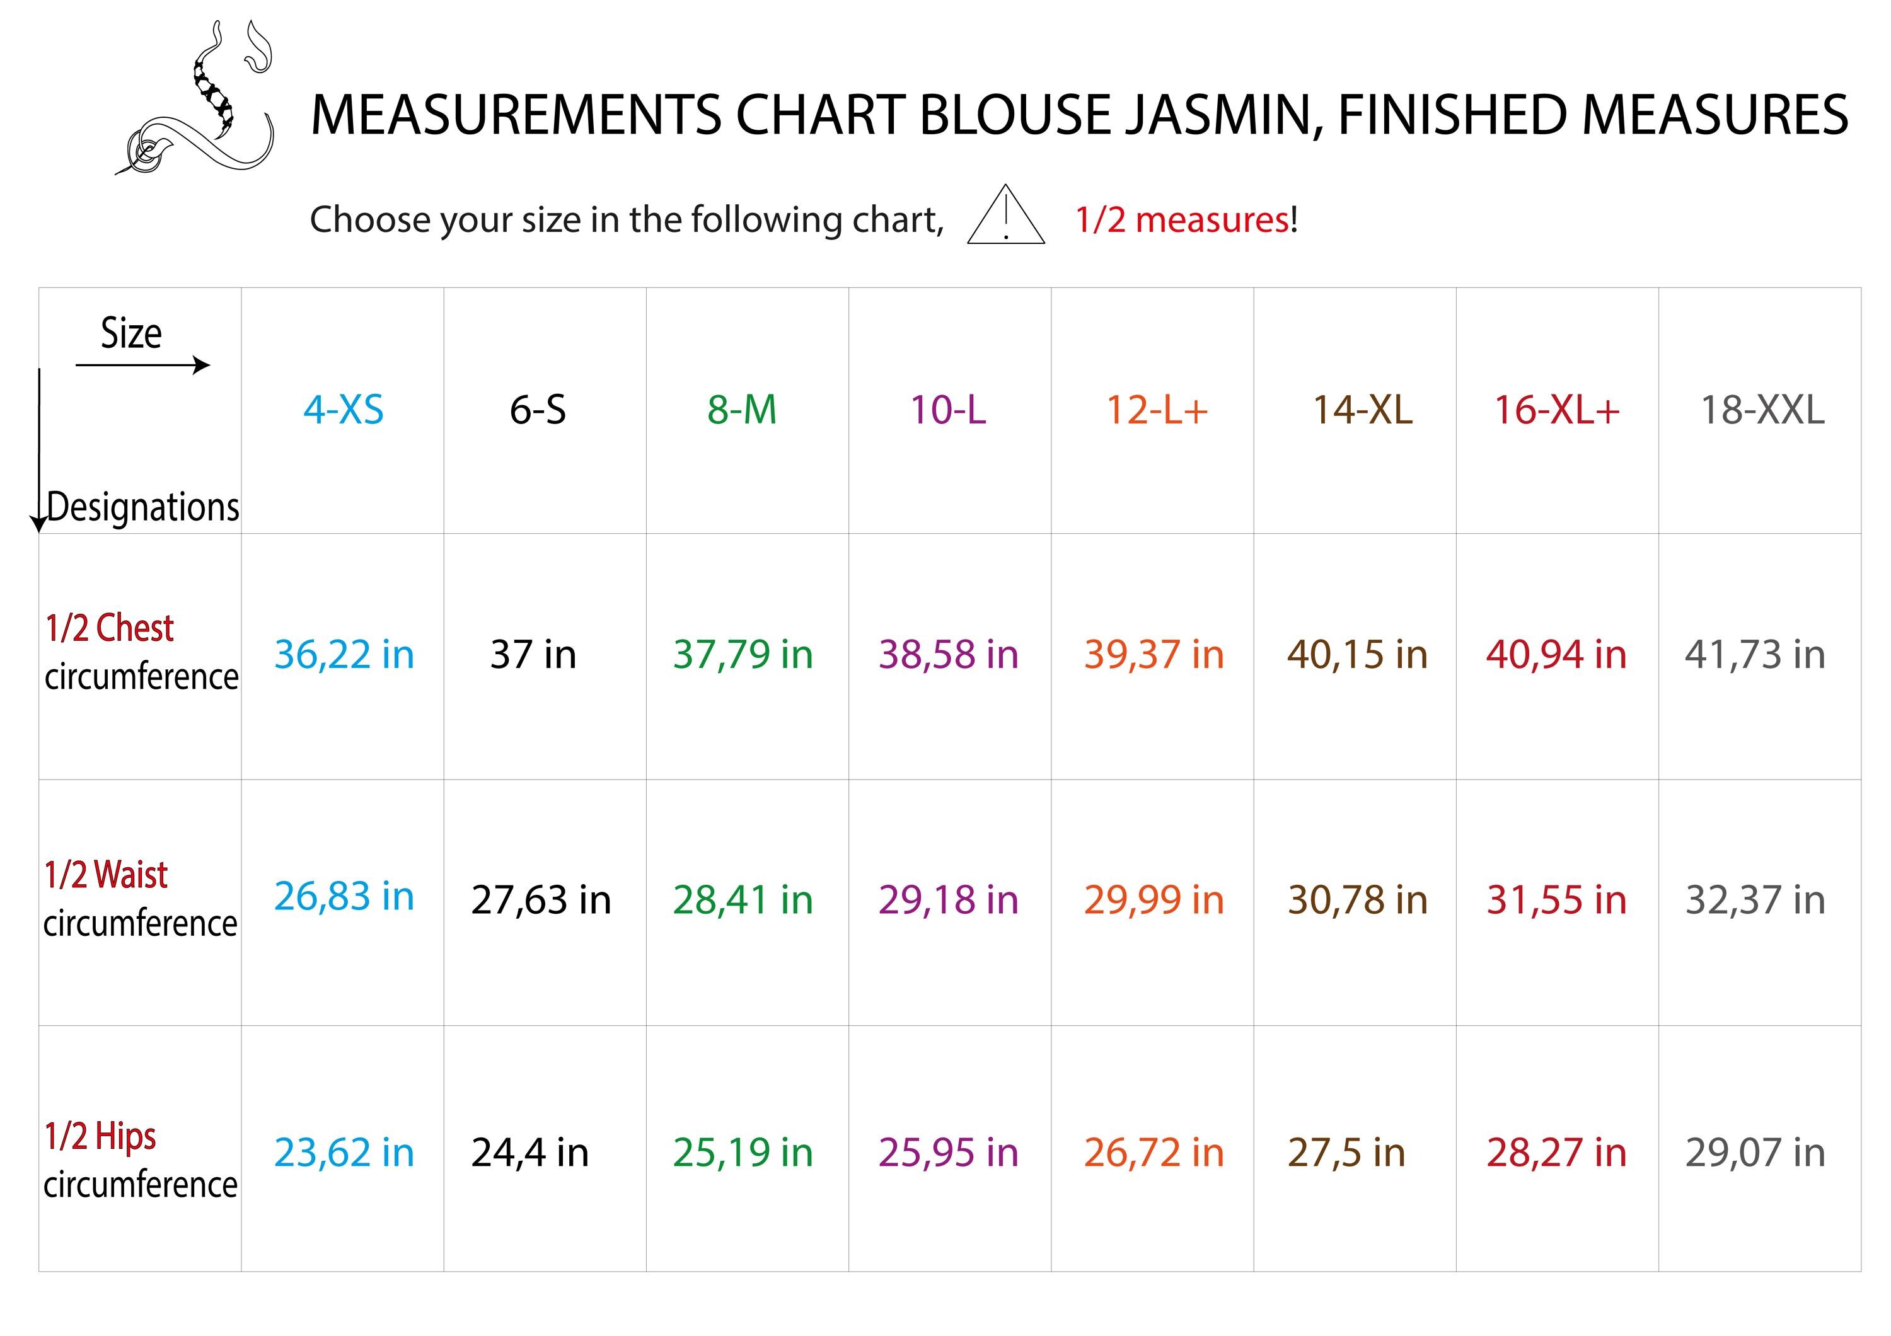Select the 36,22 in chest cell

(x=344, y=654)
